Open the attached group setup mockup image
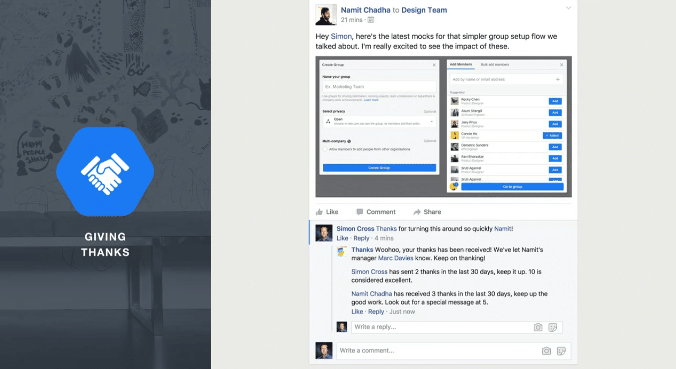The width and height of the screenshot is (676, 369). click(x=444, y=126)
